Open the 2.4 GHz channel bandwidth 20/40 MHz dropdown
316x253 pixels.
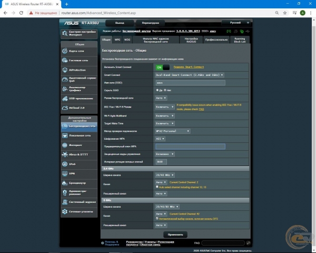165,175
